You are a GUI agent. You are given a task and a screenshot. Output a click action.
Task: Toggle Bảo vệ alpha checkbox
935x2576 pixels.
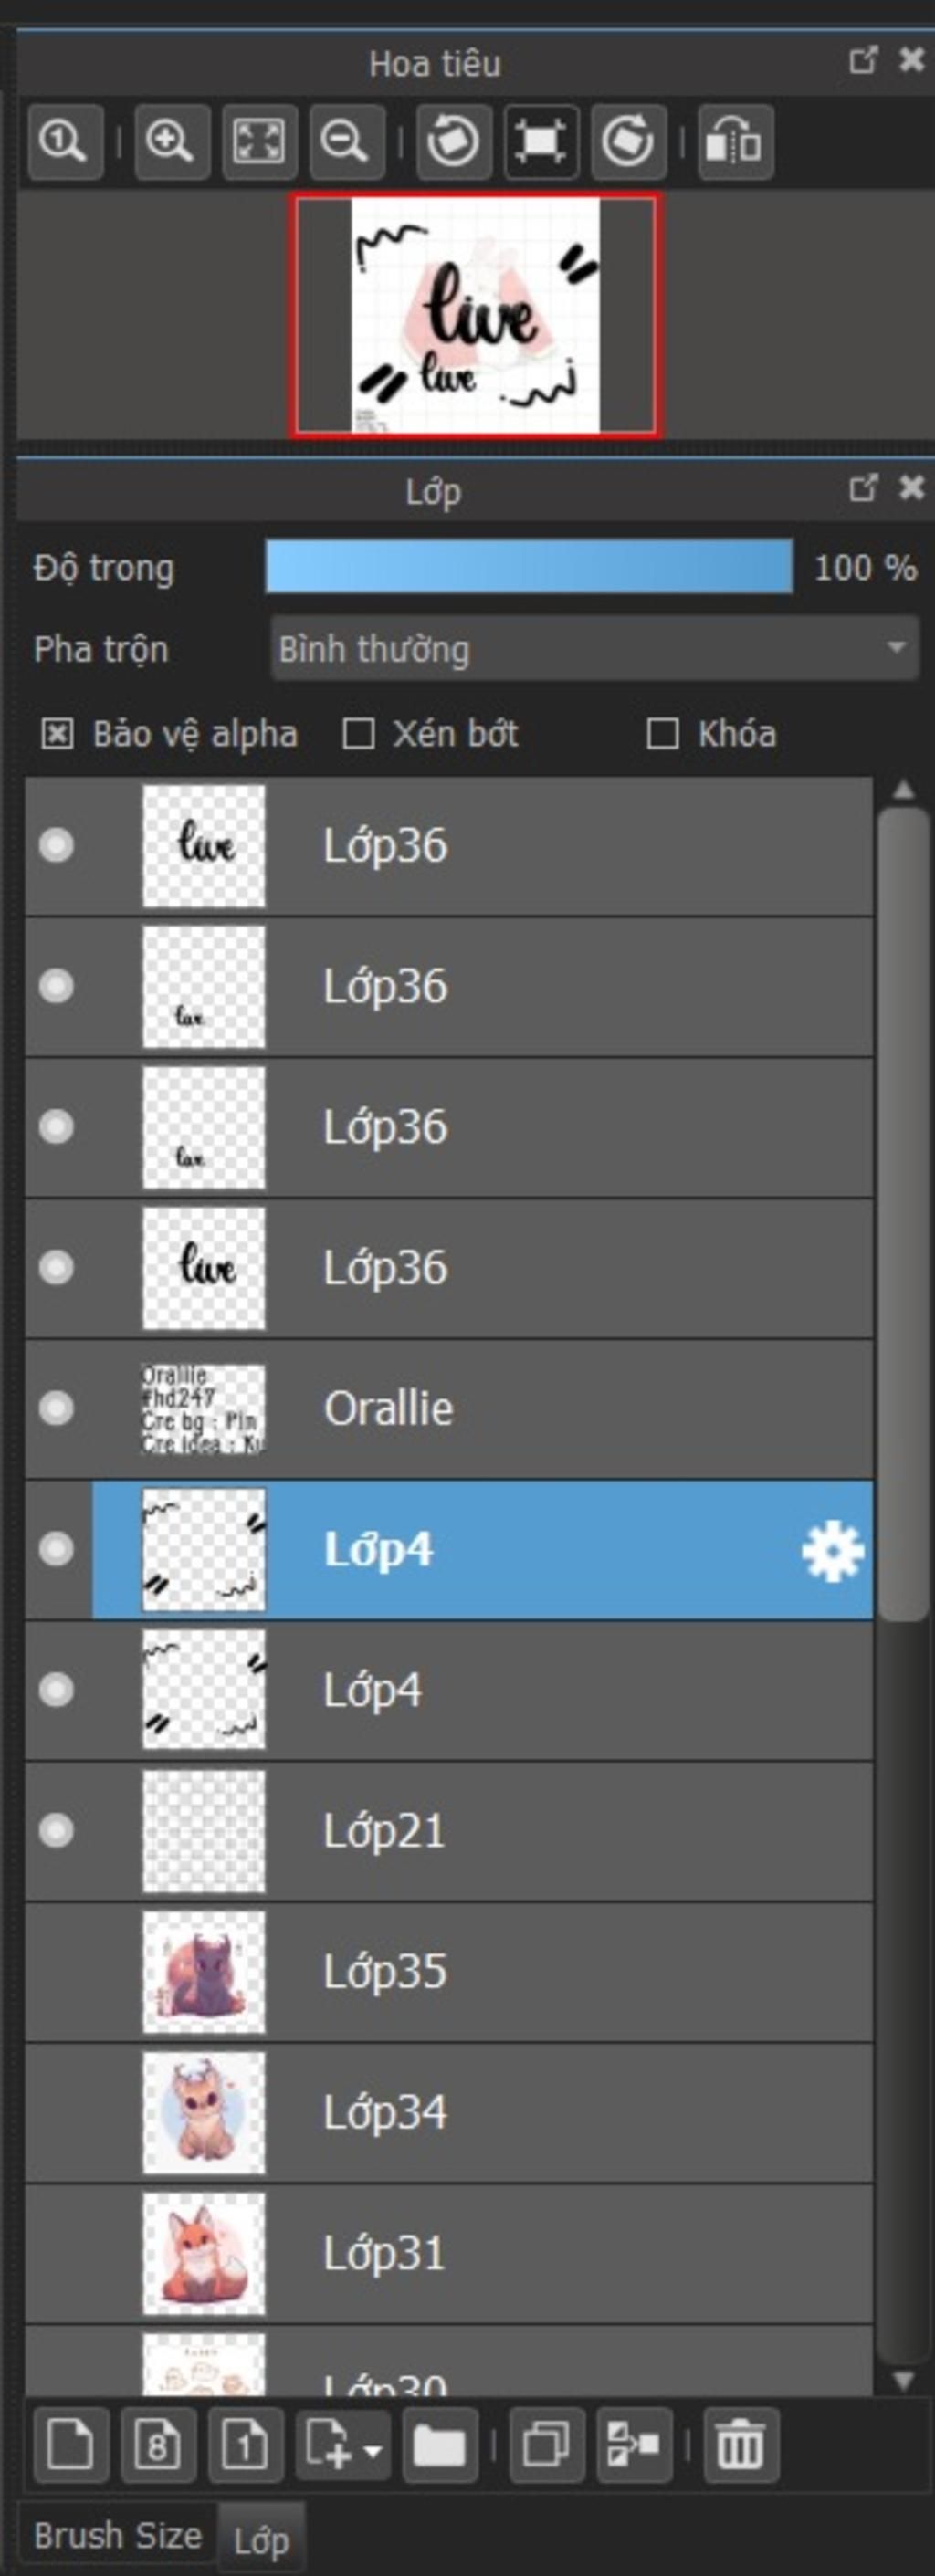point(57,734)
